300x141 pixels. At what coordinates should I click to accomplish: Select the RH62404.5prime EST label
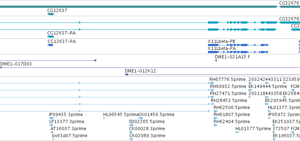232,122
